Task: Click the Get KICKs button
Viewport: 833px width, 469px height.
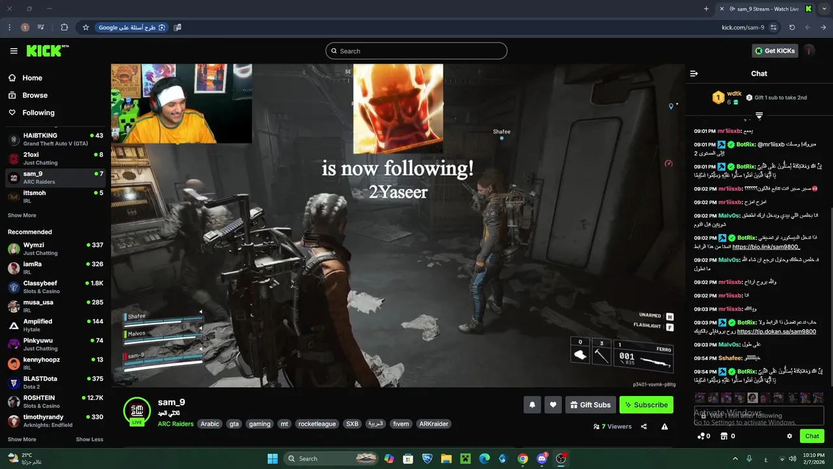Action: coord(775,51)
